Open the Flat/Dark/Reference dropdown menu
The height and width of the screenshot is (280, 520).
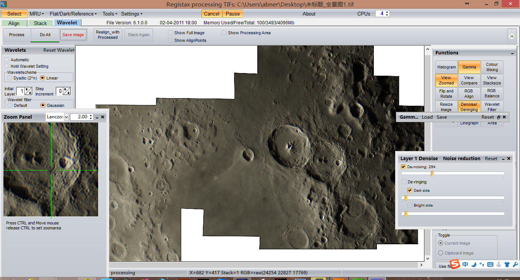pyautogui.click(x=73, y=14)
